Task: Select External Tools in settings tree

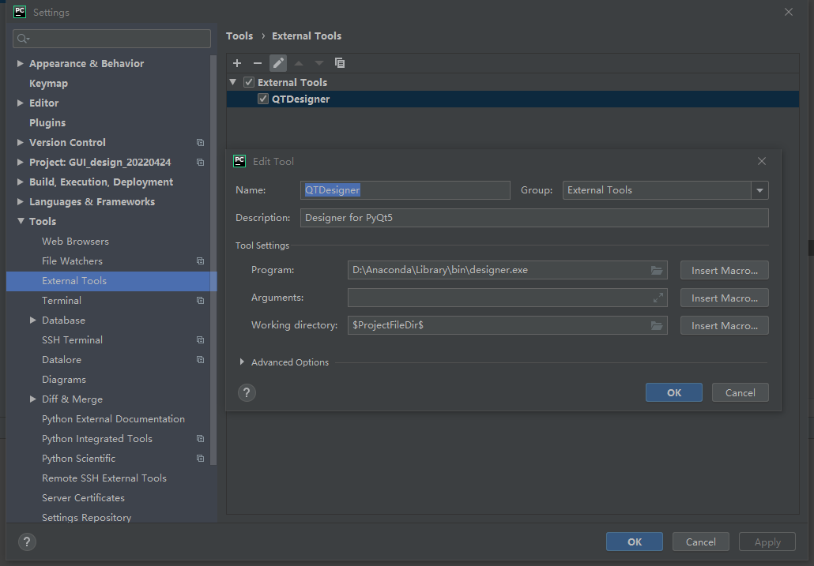Action: point(111,281)
